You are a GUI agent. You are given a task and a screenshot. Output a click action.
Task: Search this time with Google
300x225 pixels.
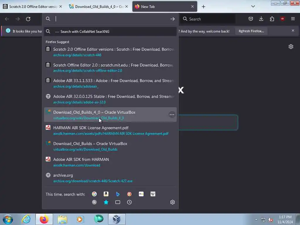[94, 194]
